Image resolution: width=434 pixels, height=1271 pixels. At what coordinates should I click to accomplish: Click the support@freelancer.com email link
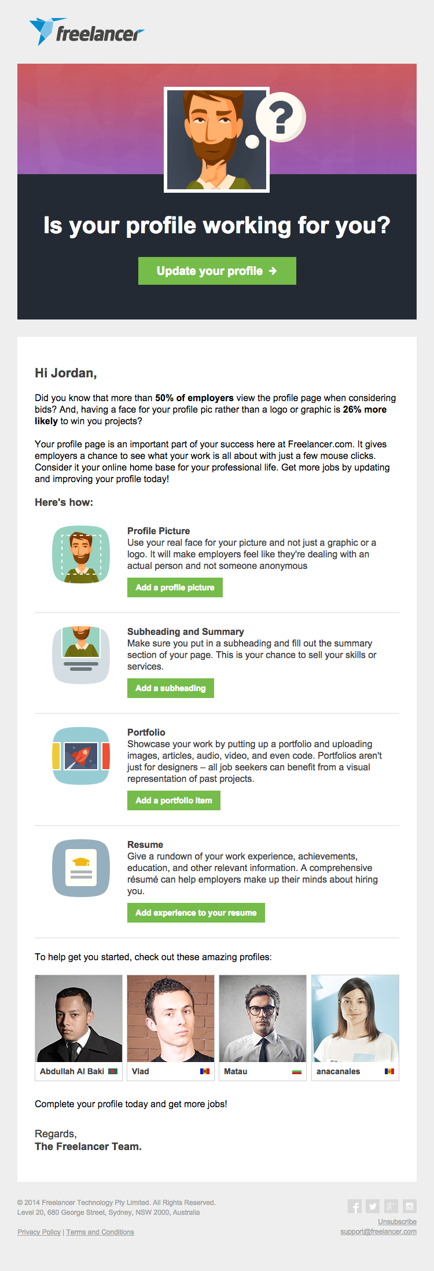coord(378,1232)
